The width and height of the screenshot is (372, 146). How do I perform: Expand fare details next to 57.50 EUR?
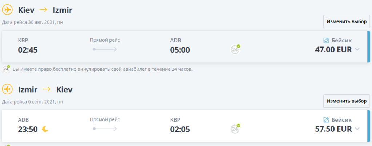tap(357, 129)
